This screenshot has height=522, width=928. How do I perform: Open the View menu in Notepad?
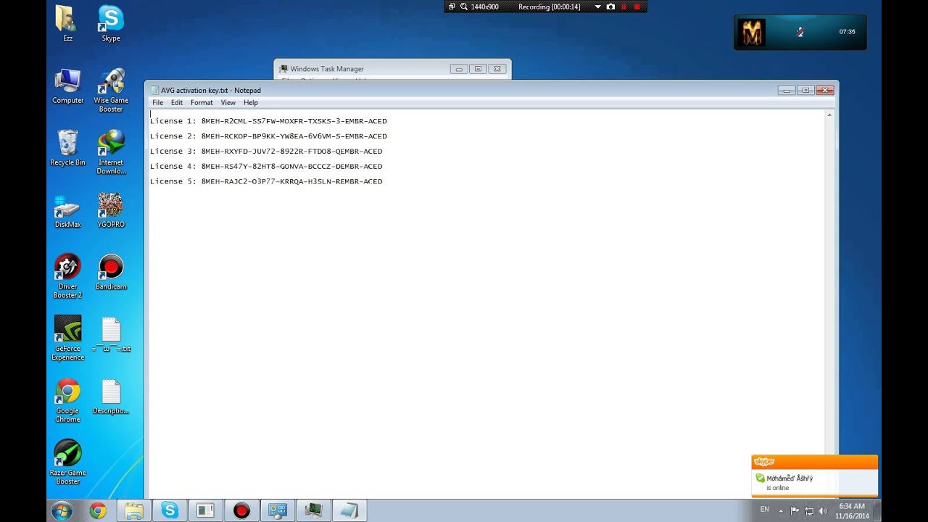[x=228, y=103]
